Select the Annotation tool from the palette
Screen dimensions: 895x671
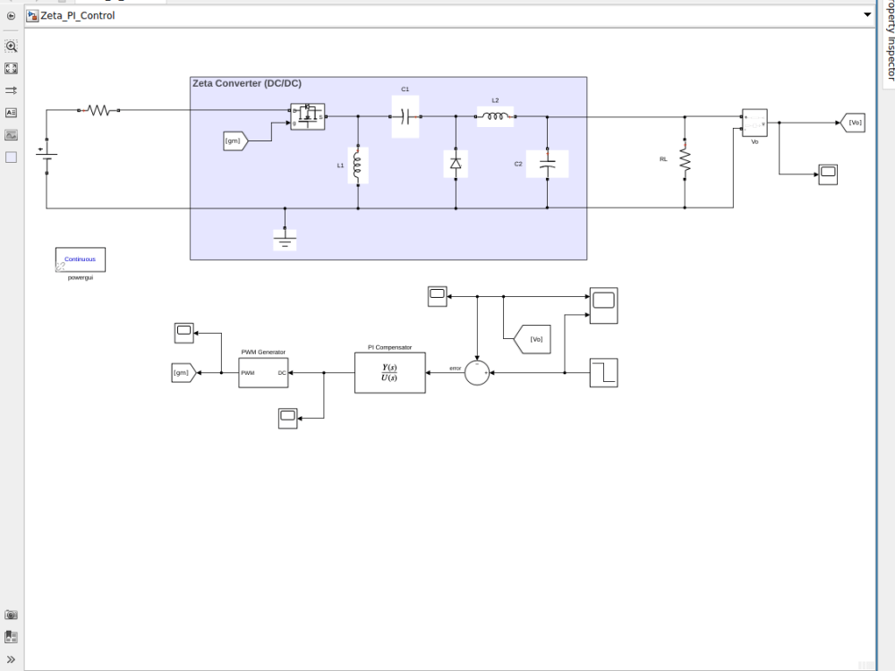tap(11, 112)
